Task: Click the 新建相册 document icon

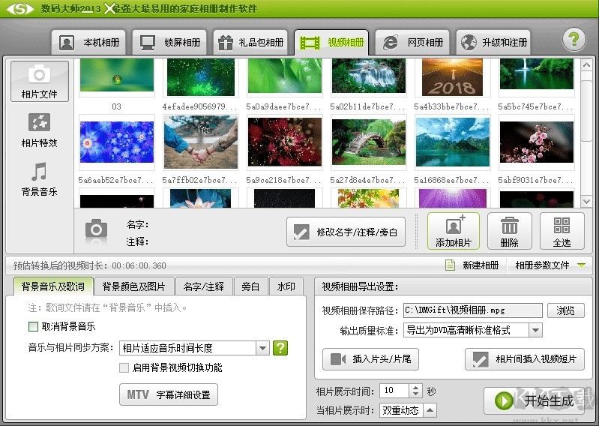Action: 450,265
